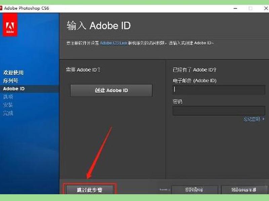Click the Adobe logo in the sidebar
The width and height of the screenshot is (269, 201).
pos(10,25)
